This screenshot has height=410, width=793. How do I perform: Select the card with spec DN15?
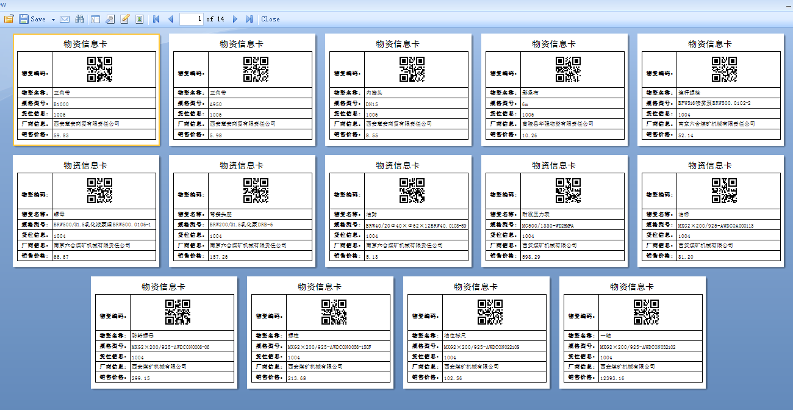[398, 90]
